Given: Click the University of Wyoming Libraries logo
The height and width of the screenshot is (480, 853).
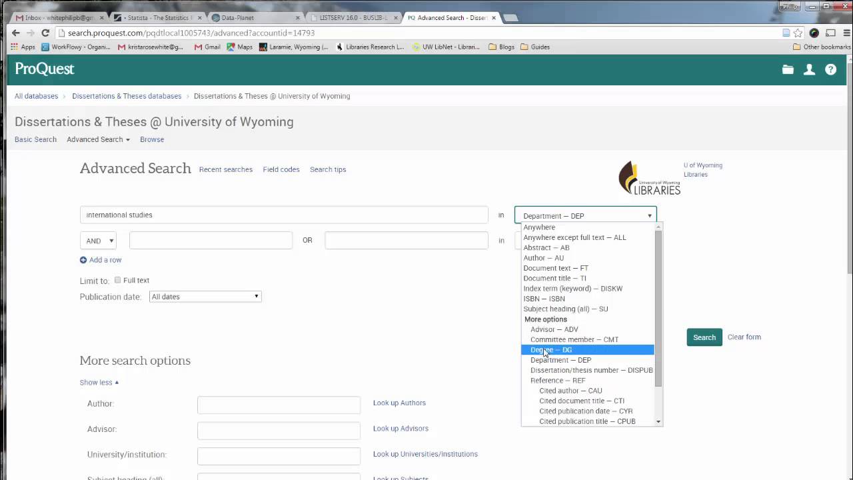Looking at the screenshot, I should (x=649, y=178).
